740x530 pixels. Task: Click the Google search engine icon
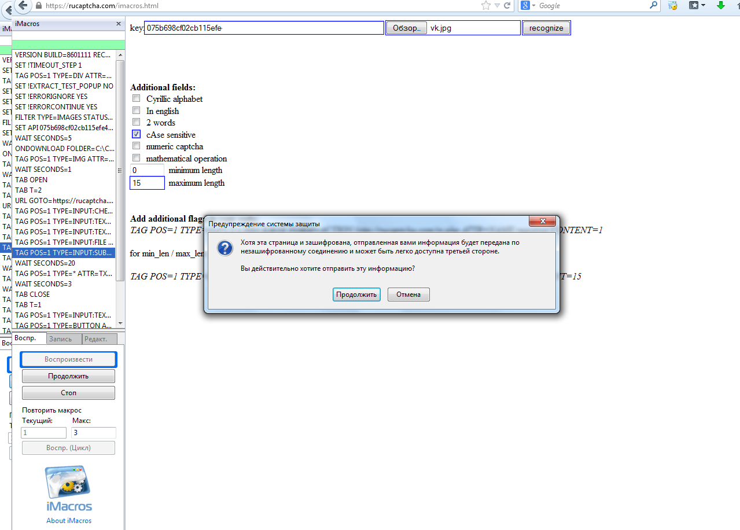pyautogui.click(x=525, y=6)
